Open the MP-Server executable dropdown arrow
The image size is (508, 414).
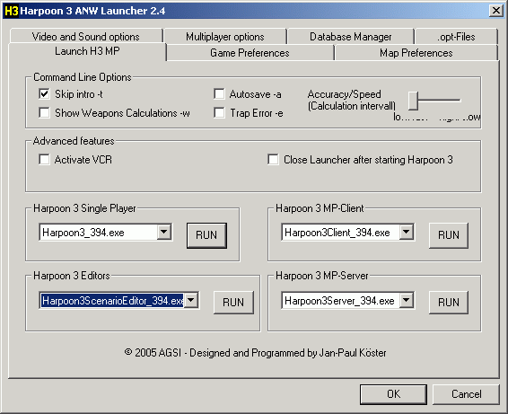pos(406,301)
